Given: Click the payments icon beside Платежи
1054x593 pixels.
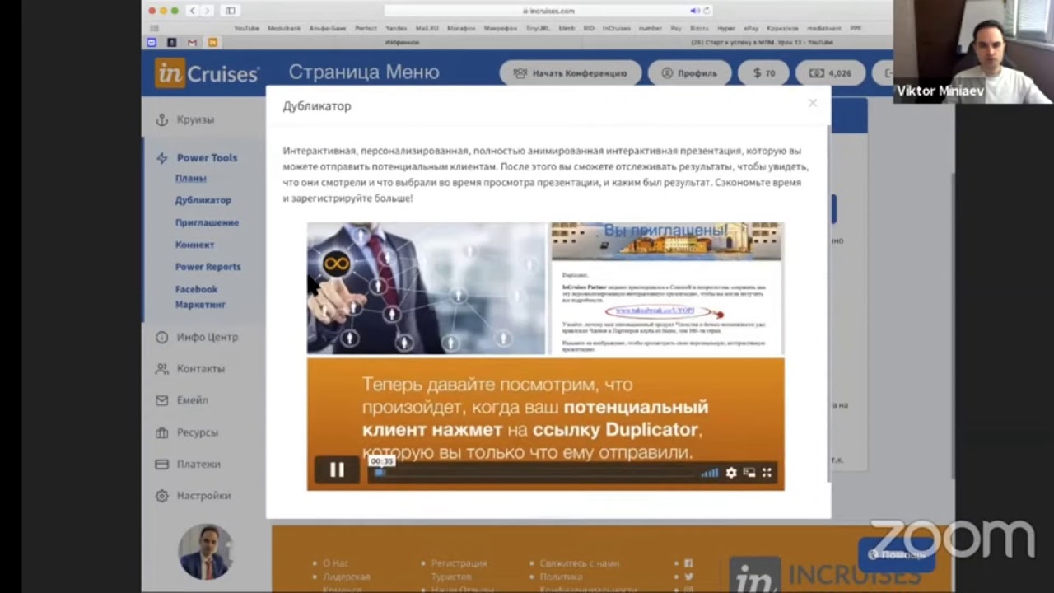Looking at the screenshot, I should pyautogui.click(x=161, y=464).
